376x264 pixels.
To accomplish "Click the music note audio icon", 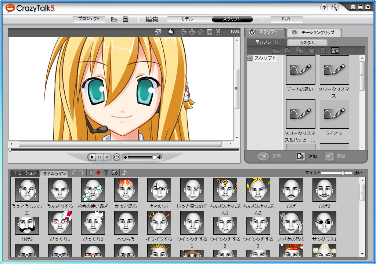I will coord(124,172).
